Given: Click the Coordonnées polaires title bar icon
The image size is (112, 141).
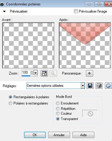Looking at the screenshot, I should 2,4.
